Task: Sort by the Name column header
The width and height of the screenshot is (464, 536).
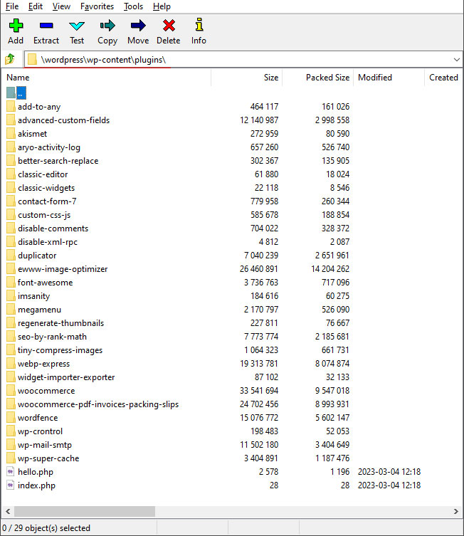Action: [106, 78]
